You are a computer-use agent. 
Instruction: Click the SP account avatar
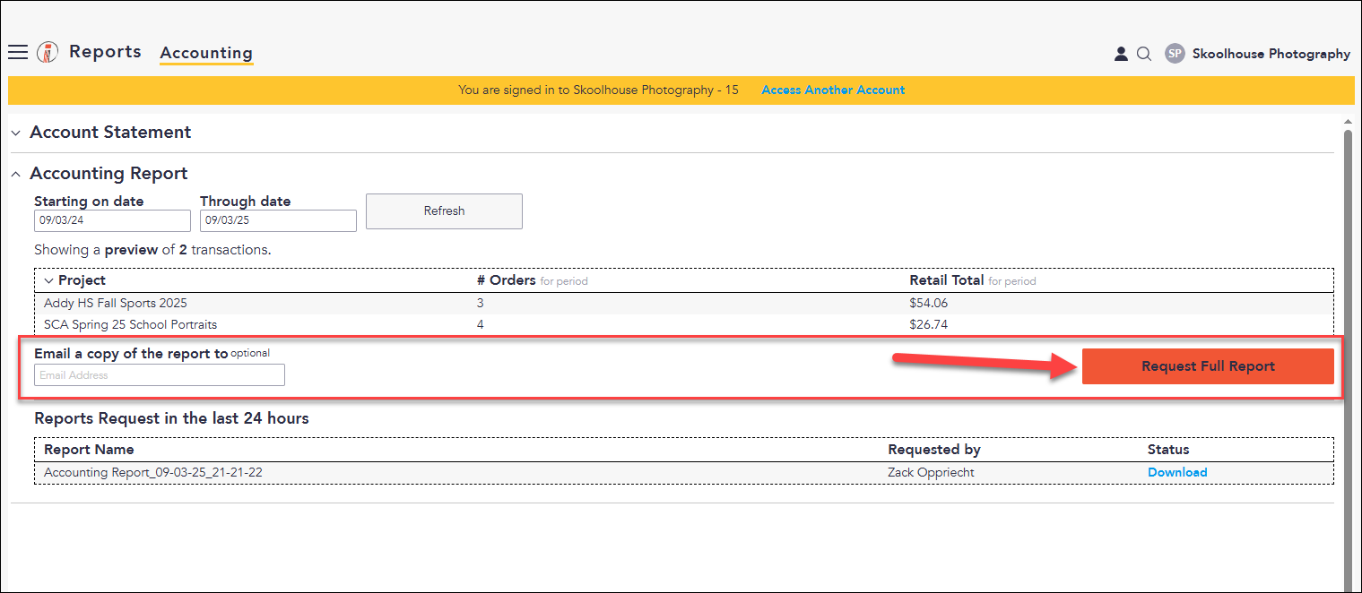click(1175, 54)
